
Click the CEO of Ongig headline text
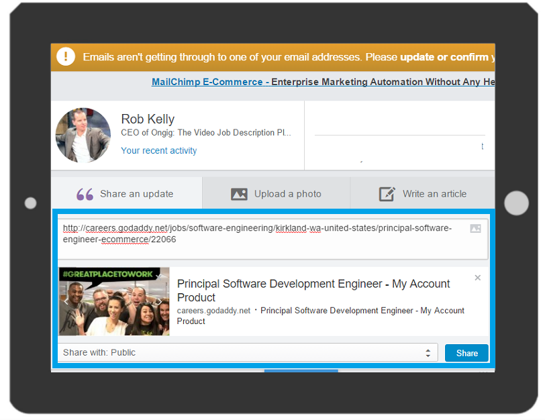click(206, 133)
